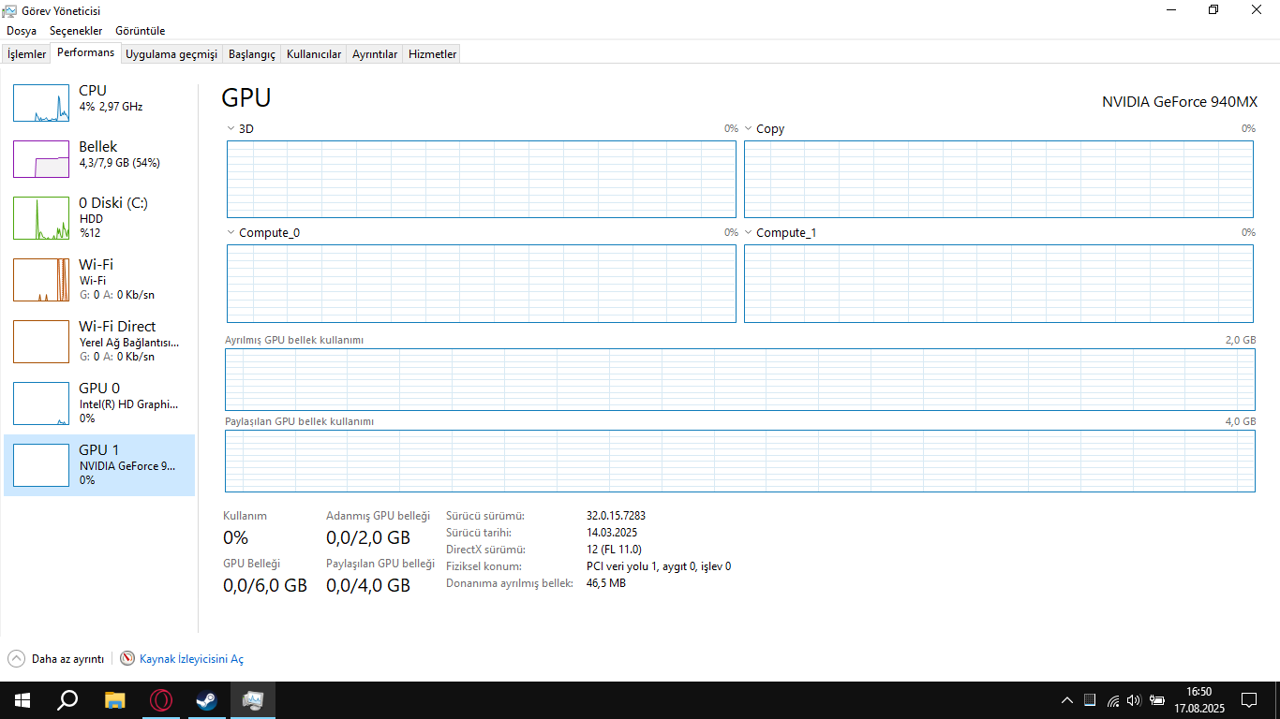
Task: Click the PCI veri yolu 1 location text
Action: [659, 566]
